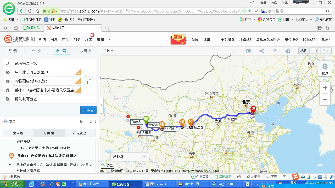Remove waypoint 中卫北长滩自驾营地
The image size is (335, 188).
point(78,72)
